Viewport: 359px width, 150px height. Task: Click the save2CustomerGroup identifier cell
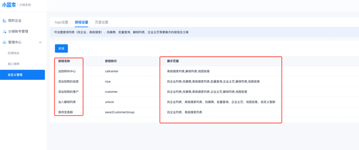[x=120, y=112]
